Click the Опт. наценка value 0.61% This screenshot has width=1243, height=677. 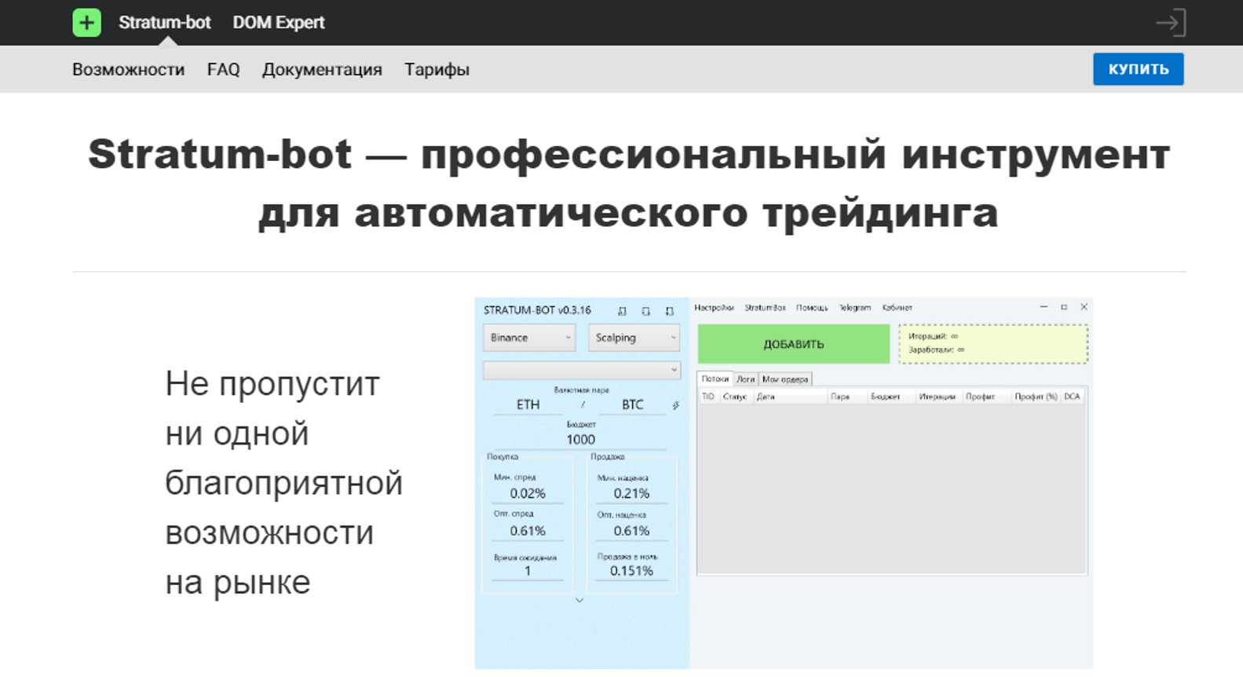(631, 531)
